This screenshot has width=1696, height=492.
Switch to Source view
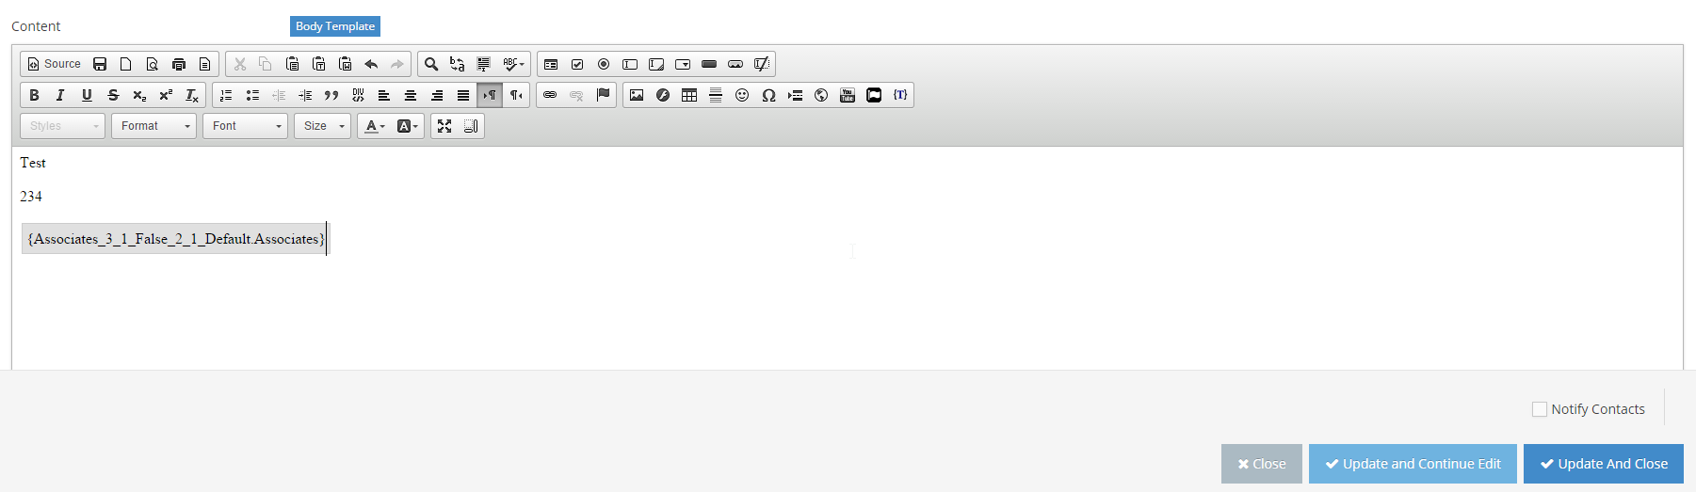[54, 64]
